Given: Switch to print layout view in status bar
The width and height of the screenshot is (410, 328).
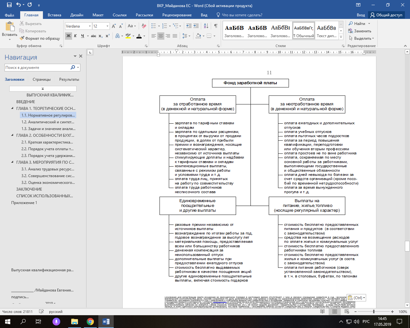Looking at the screenshot, I should [335, 312].
